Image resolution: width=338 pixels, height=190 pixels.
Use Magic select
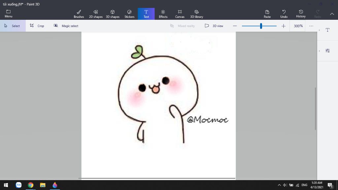[x=66, y=26]
